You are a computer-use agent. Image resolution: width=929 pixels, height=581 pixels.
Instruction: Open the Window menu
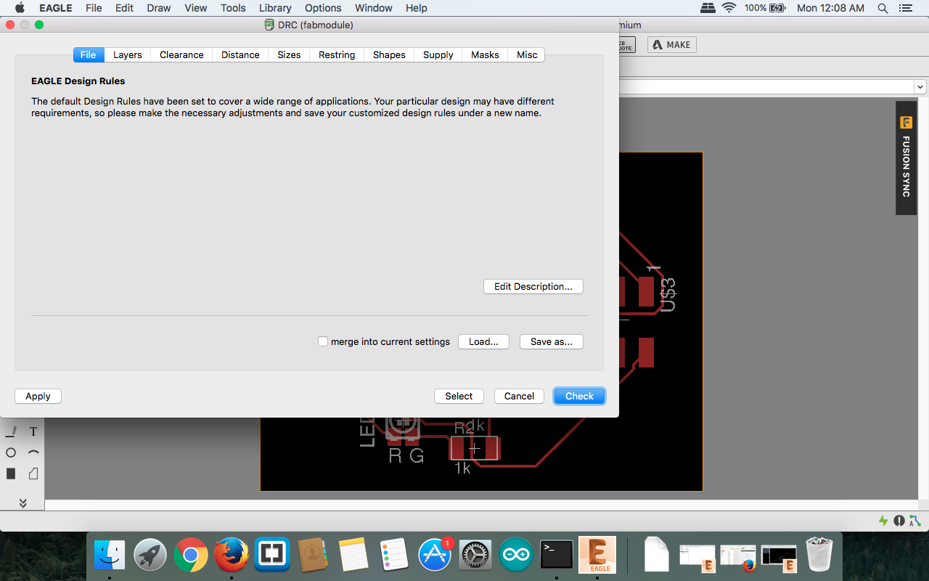coord(374,8)
